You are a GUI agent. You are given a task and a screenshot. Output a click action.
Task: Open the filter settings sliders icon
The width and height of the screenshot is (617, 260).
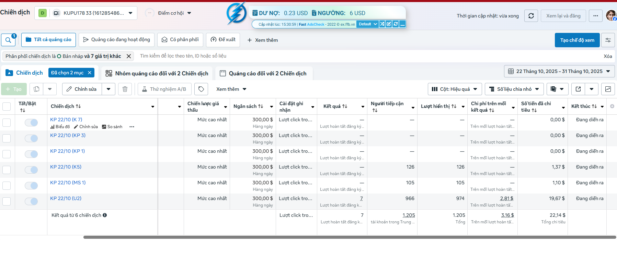point(608,40)
